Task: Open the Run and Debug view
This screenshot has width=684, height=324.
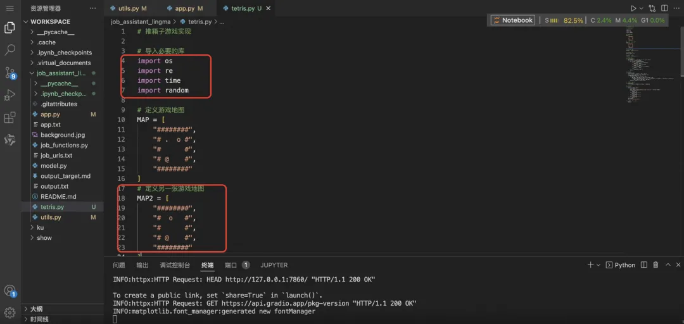Action: (x=9, y=95)
